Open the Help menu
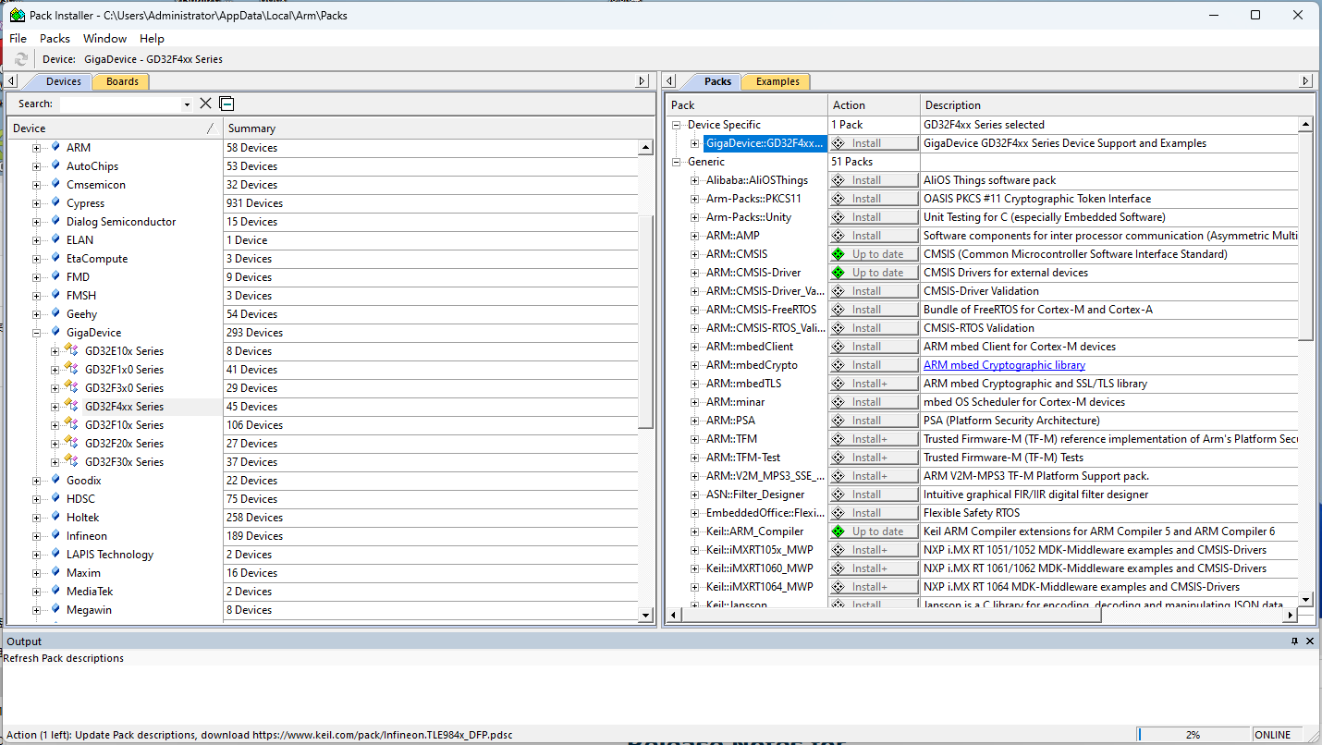 point(152,38)
